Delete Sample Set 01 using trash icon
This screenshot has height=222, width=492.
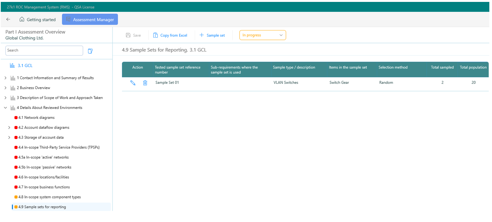145,83
